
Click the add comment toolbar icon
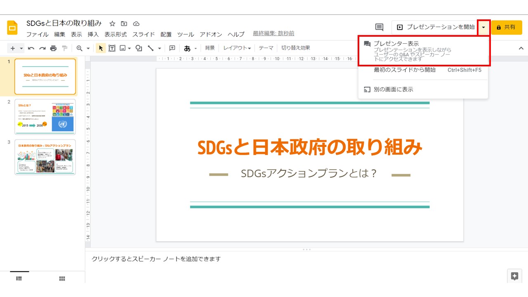click(172, 48)
